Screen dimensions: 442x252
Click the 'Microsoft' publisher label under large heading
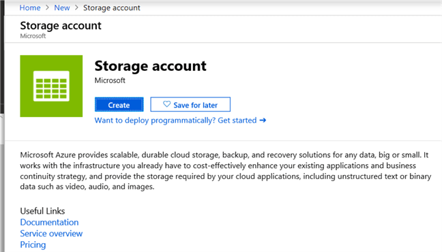[110, 80]
